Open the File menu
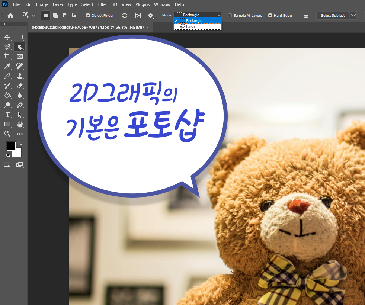The height and width of the screenshot is (305, 365). pos(16,4)
